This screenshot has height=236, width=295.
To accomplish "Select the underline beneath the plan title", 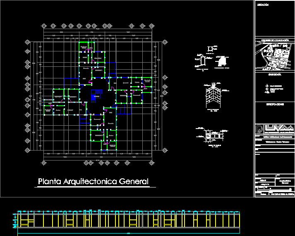I will tap(95, 187).
